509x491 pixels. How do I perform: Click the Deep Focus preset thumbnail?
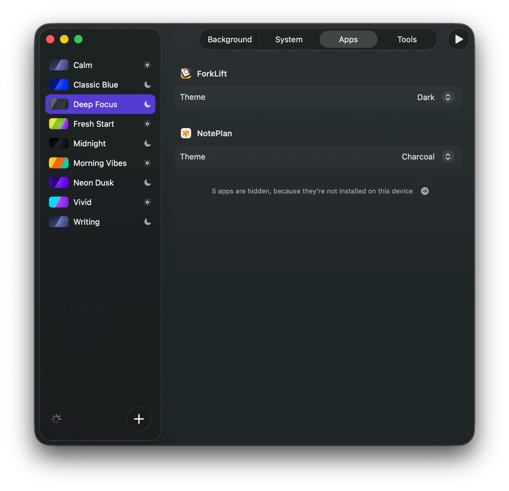(59, 104)
